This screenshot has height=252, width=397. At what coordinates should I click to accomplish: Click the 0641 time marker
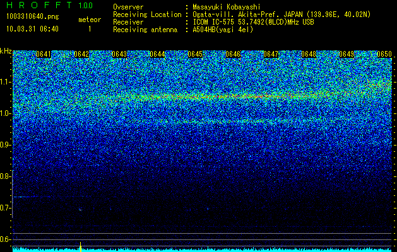click(44, 54)
